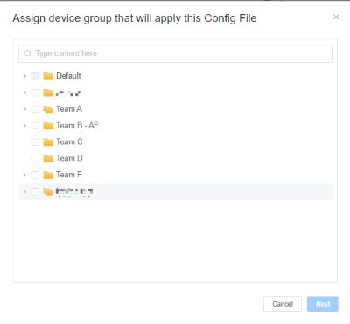Expand the Team F tree node
The width and height of the screenshot is (350, 324).
click(24, 175)
